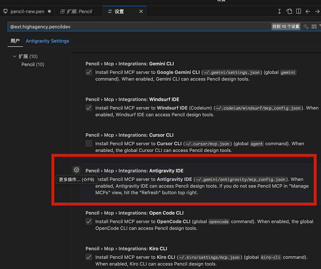Screen dimensions: 321x269
Task: Click the opencode command code label
Action: (219, 222)
